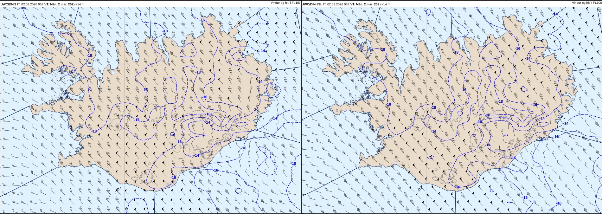Click the UWC/IG-IS title in left map
The height and width of the screenshot is (214, 602).
pyautogui.click(x=9, y=4)
